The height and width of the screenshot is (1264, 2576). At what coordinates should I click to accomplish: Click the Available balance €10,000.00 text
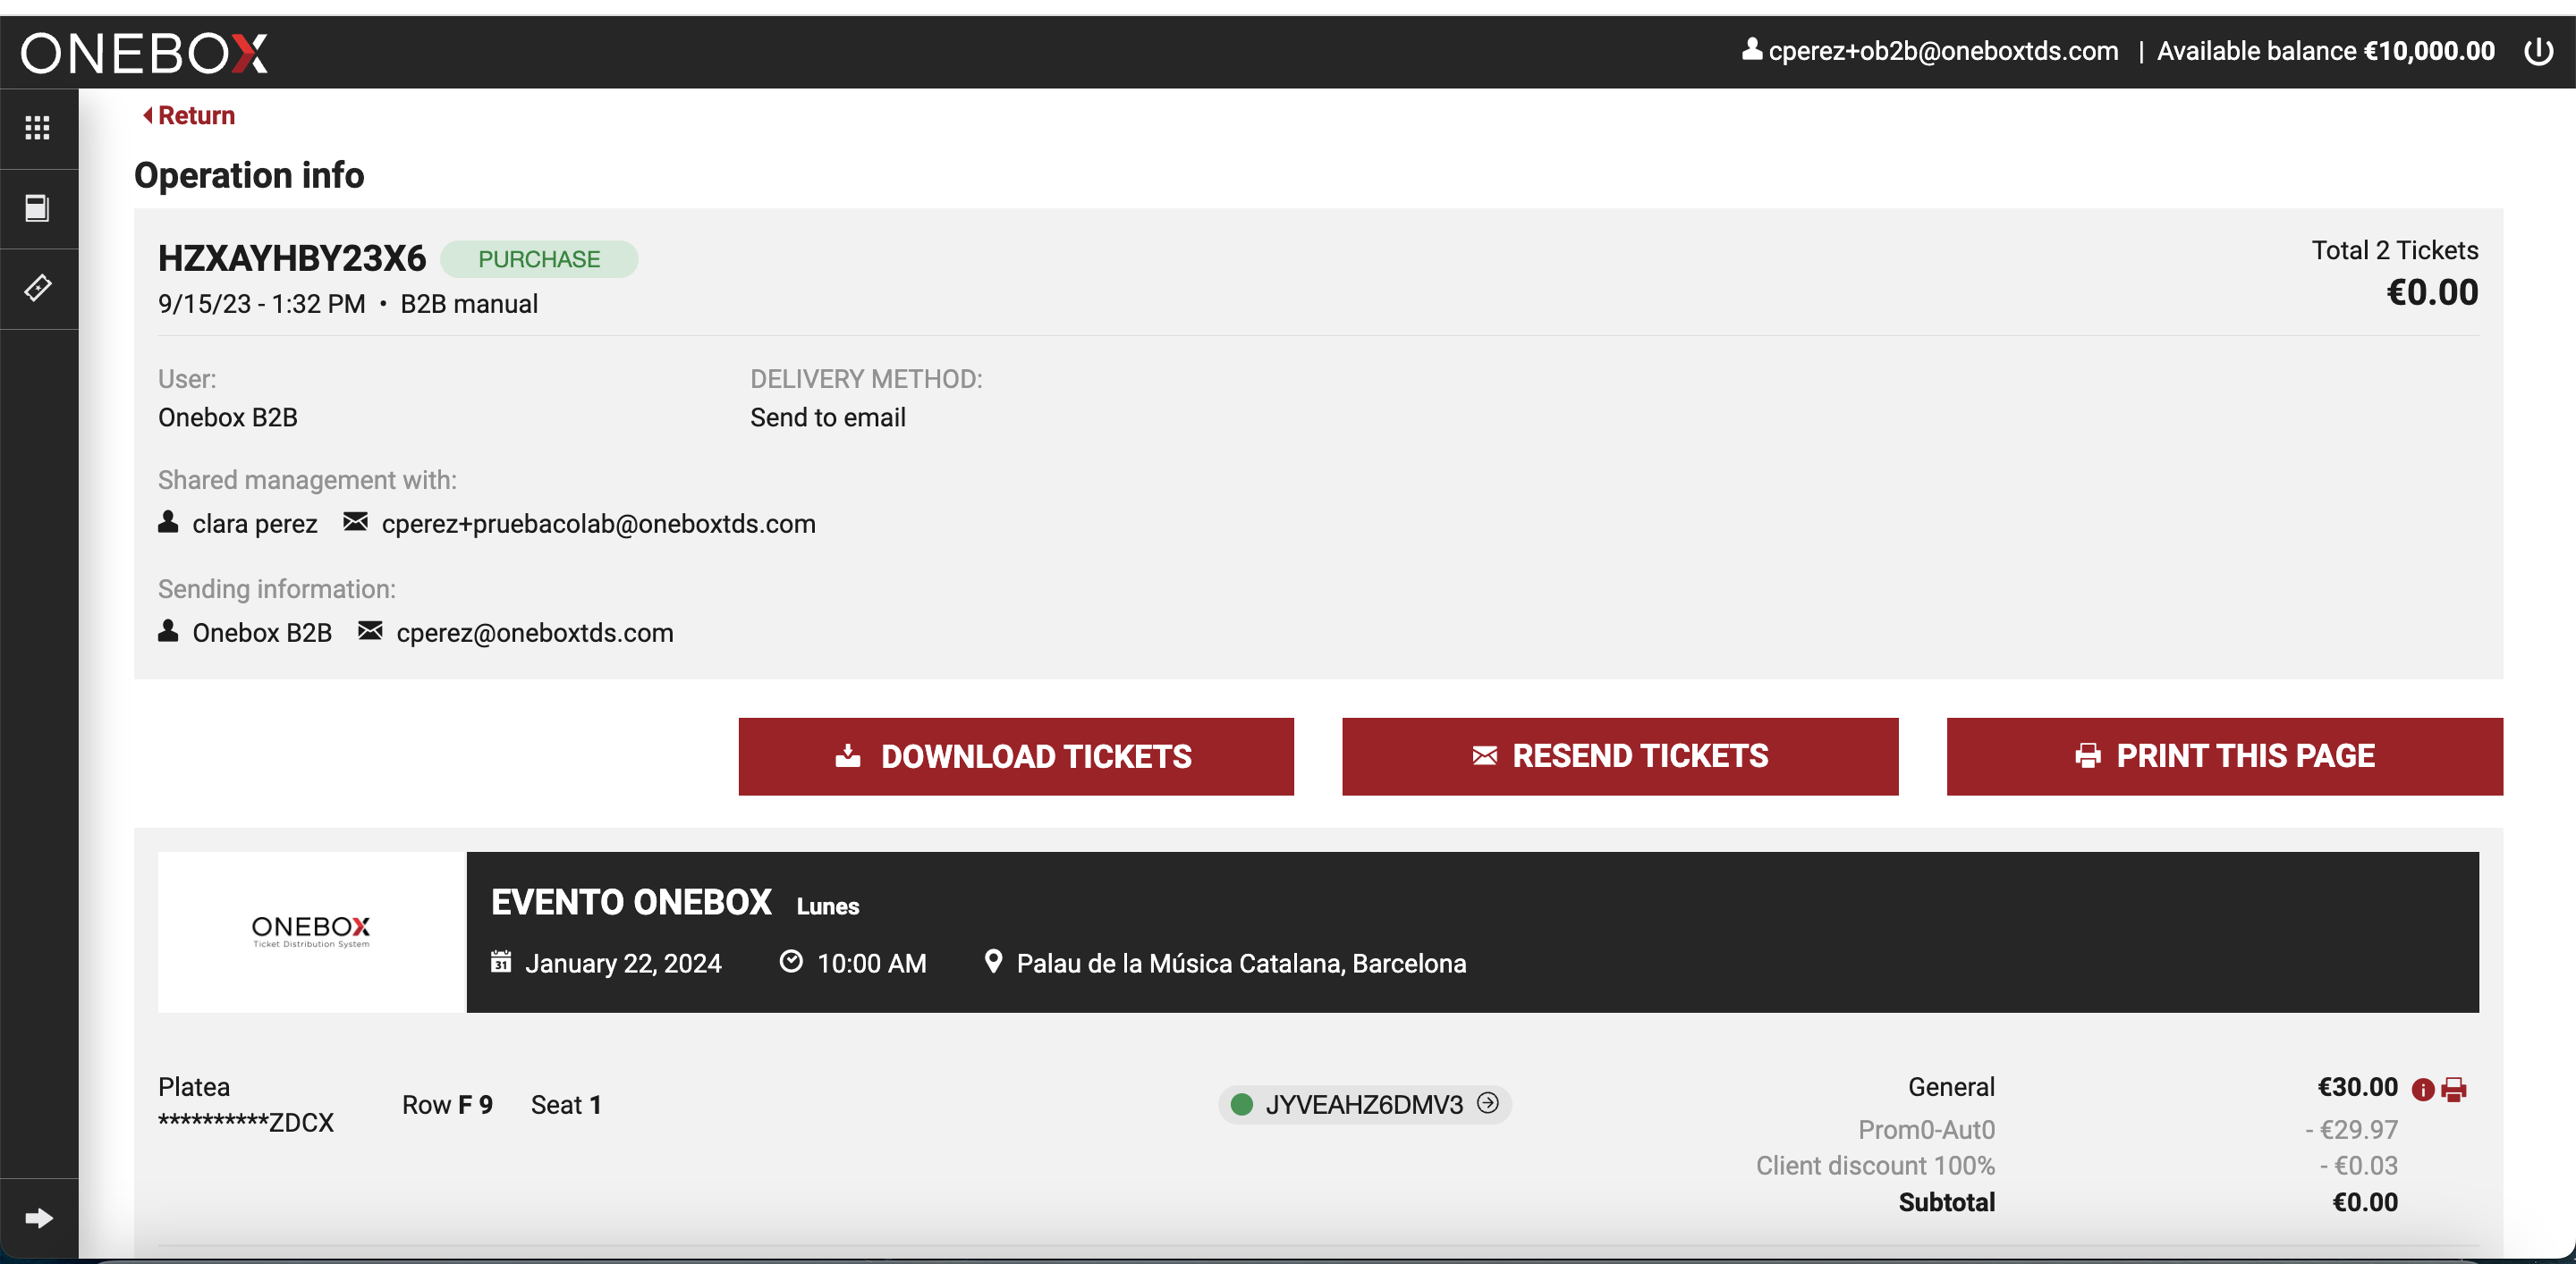2326,51
